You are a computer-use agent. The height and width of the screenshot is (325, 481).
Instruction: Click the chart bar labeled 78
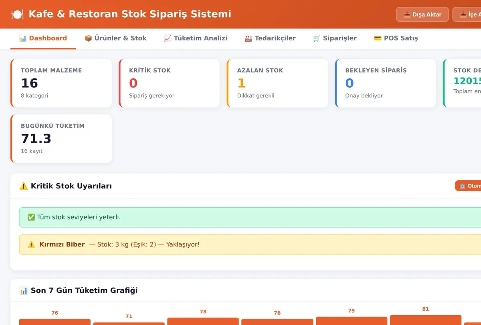point(203,321)
